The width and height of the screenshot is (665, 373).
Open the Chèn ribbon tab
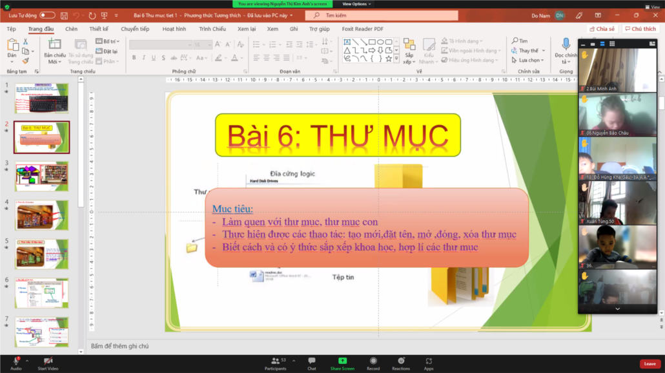coord(71,29)
